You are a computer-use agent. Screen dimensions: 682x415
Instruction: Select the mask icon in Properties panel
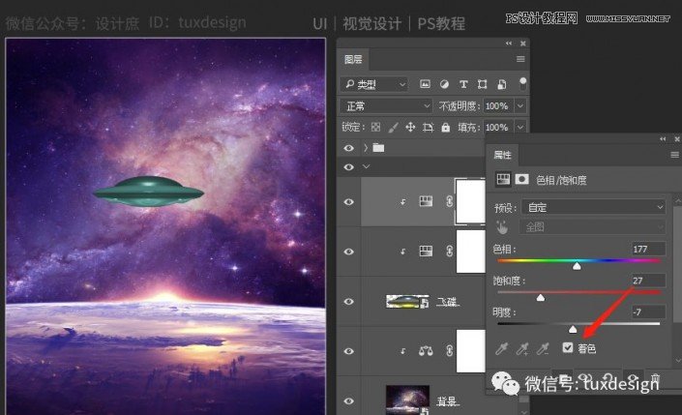tap(521, 179)
